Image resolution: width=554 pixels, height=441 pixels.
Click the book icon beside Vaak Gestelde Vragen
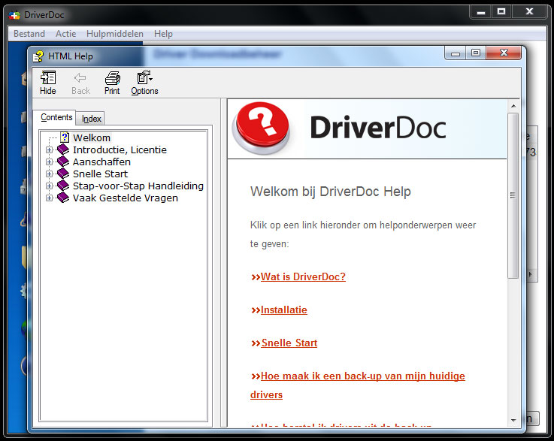pyautogui.click(x=63, y=198)
